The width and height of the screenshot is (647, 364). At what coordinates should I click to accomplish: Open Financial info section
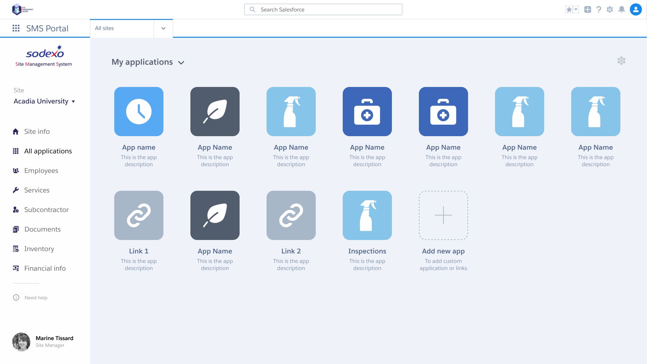pos(39,268)
